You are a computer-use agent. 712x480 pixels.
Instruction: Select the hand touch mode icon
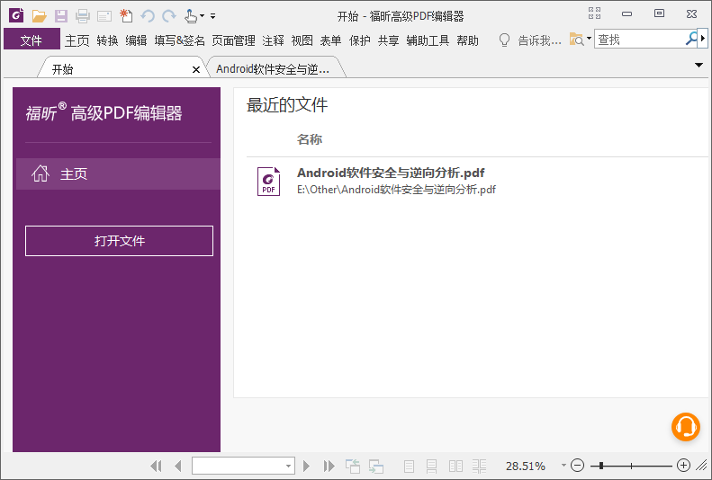pos(190,16)
